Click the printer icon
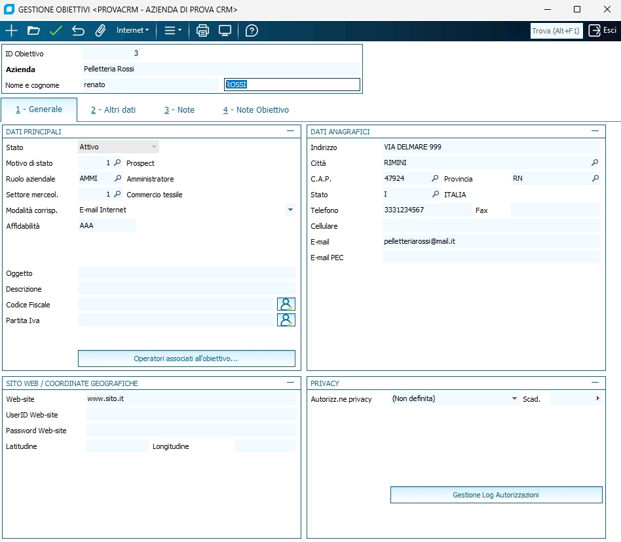Screen dimensions: 621x542 click(203, 31)
